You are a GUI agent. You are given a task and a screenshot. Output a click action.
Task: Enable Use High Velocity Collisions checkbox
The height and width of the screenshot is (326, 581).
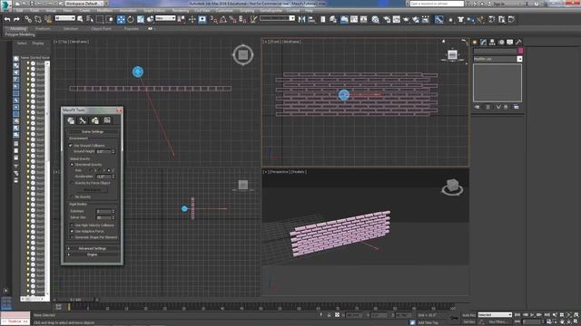pos(72,225)
